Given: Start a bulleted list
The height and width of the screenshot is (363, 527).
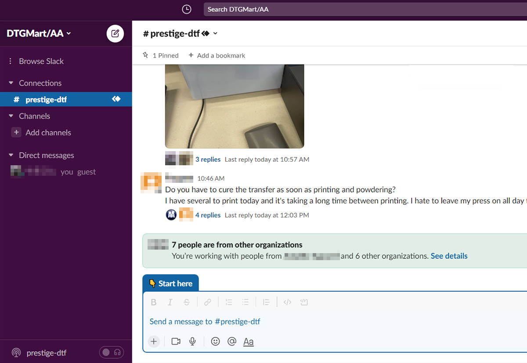Looking at the screenshot, I should [x=245, y=302].
